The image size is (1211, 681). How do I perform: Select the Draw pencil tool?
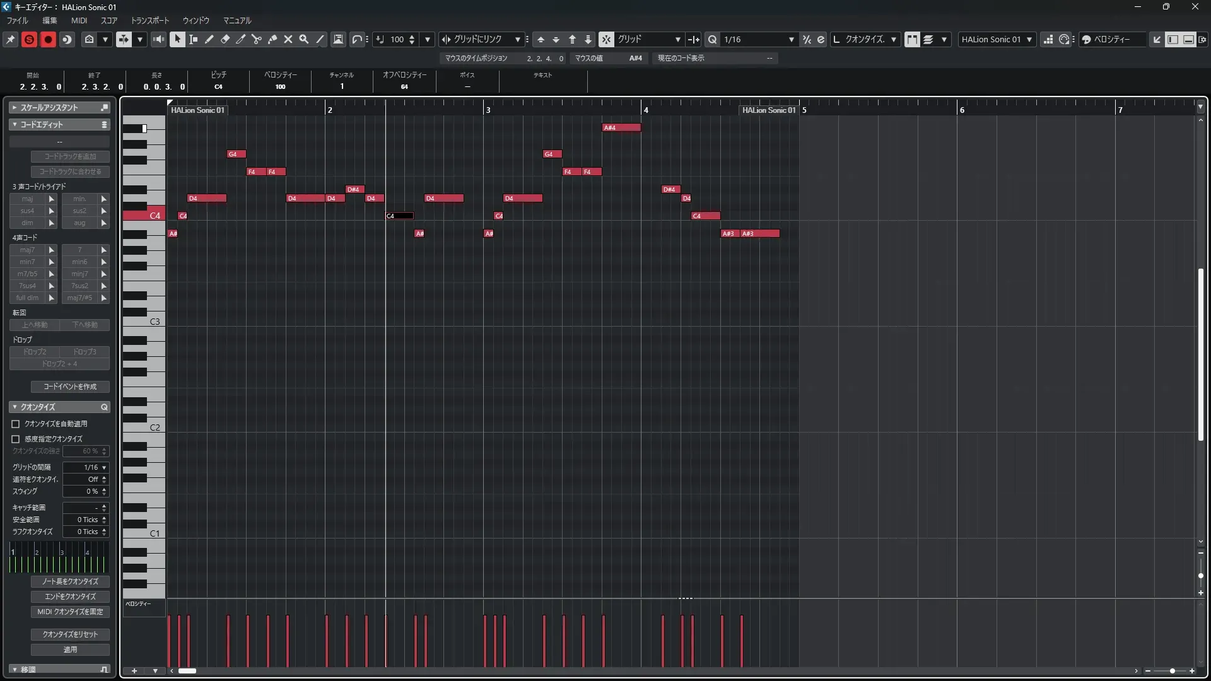(209, 39)
